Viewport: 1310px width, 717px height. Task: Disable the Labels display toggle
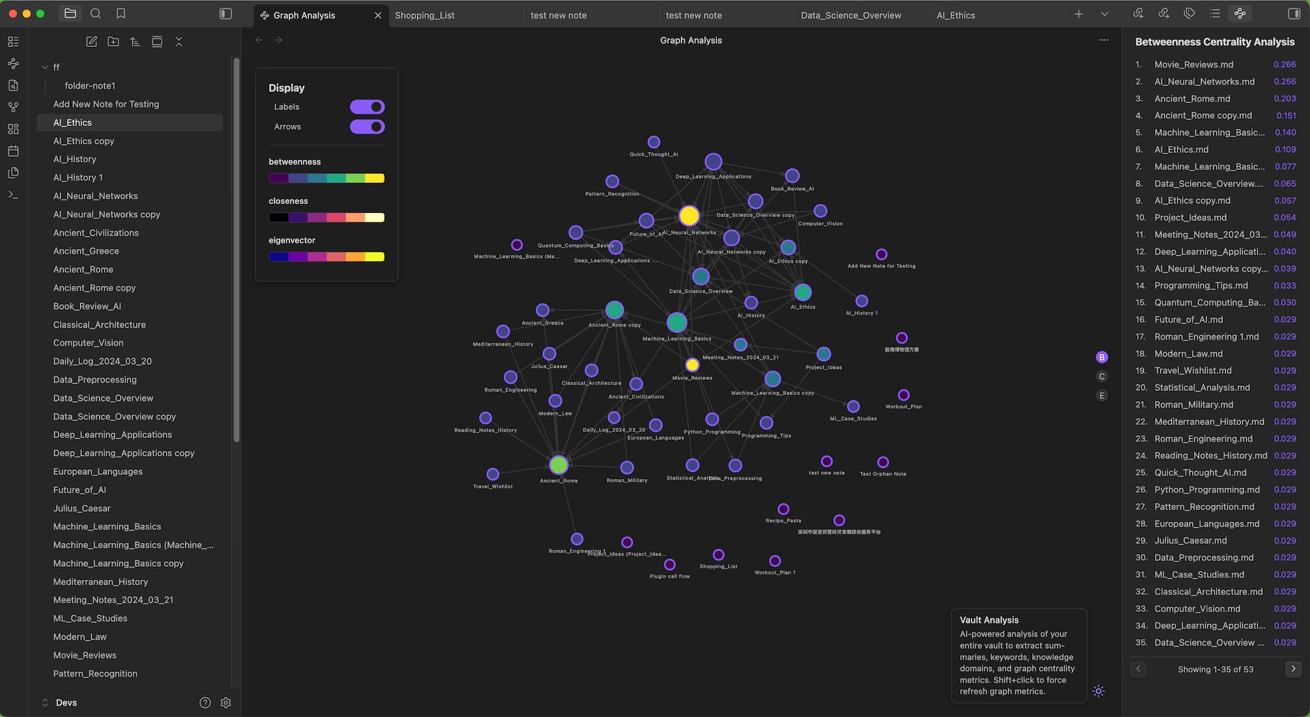[367, 107]
